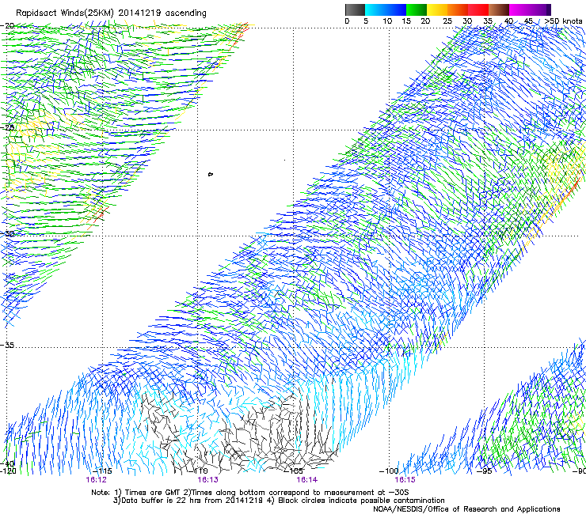The height and width of the screenshot is (514, 586).
Task: Click the gray 0-5 knots color swatch
Action: tap(355, 9)
